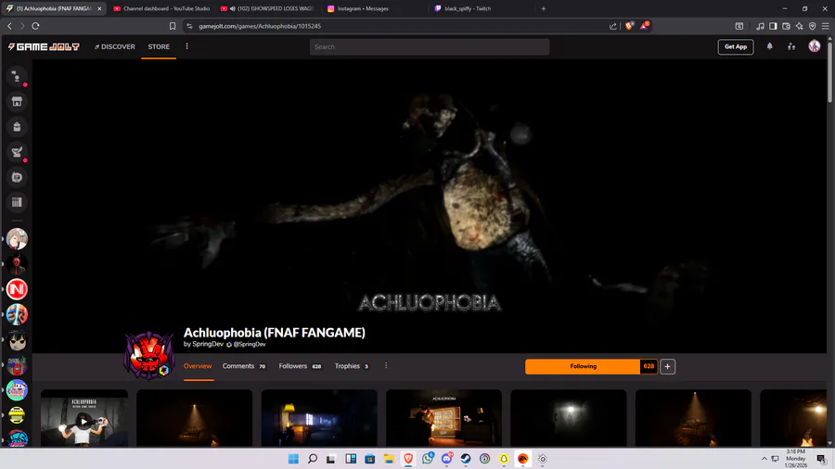The height and width of the screenshot is (469, 835).
Task: Open the notifications bell
Action: 769,46
